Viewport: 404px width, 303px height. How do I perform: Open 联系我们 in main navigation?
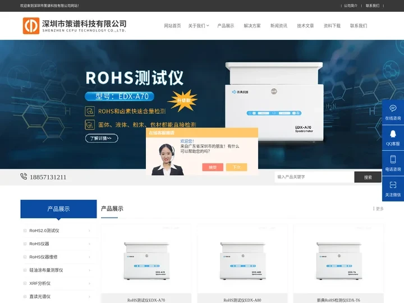[359, 26]
